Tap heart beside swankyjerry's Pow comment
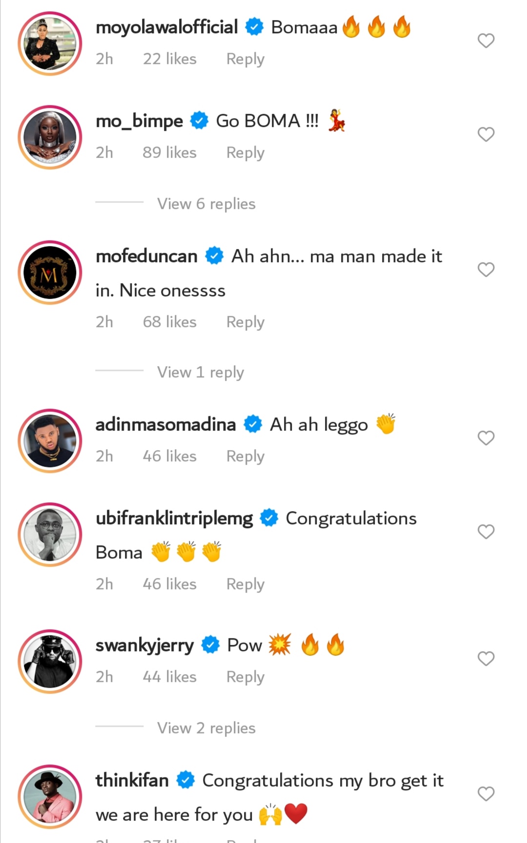527x843 pixels. tap(486, 658)
